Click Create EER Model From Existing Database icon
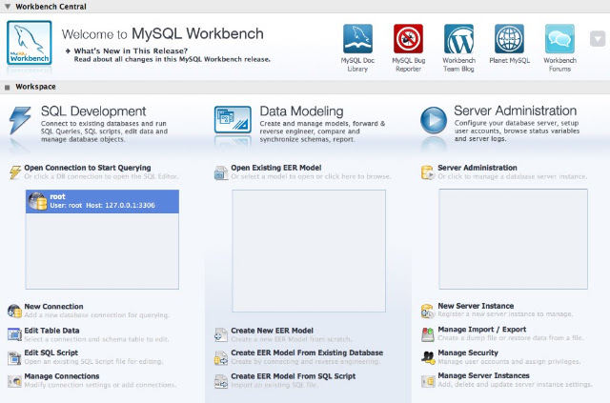This screenshot has width=610, height=403. coord(221,358)
